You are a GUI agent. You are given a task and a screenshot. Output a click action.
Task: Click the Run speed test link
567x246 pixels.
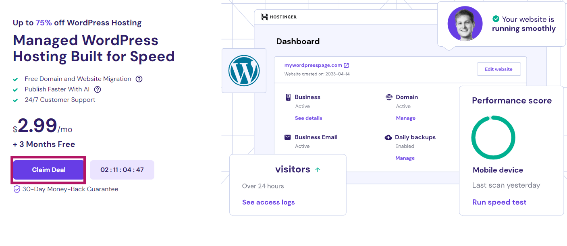click(499, 202)
